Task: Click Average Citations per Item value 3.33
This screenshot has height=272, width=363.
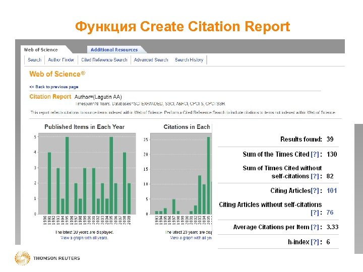Action: click(332, 227)
